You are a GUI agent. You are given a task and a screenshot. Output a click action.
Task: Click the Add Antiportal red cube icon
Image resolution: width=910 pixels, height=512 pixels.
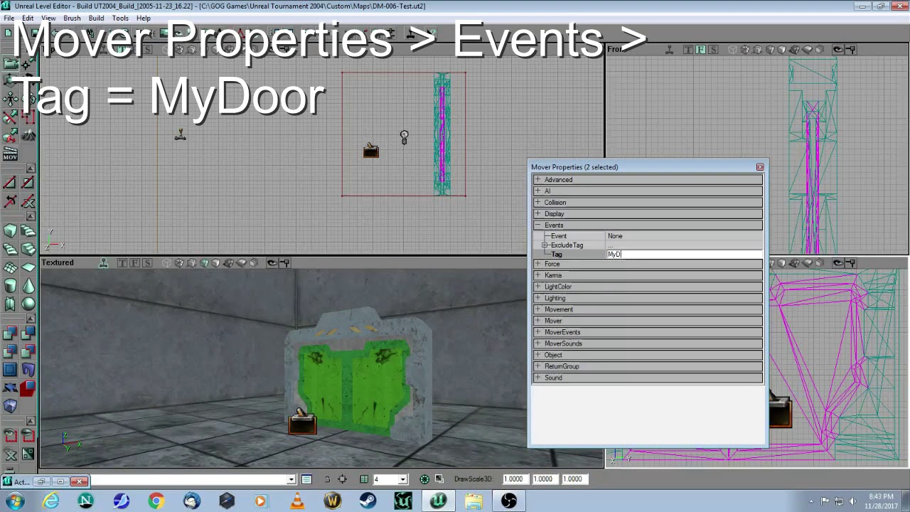pos(28,388)
